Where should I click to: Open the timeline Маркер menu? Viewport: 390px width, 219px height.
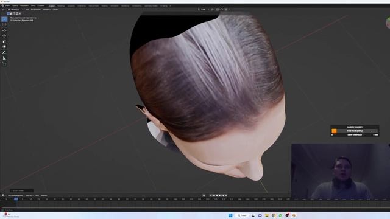coord(44,195)
